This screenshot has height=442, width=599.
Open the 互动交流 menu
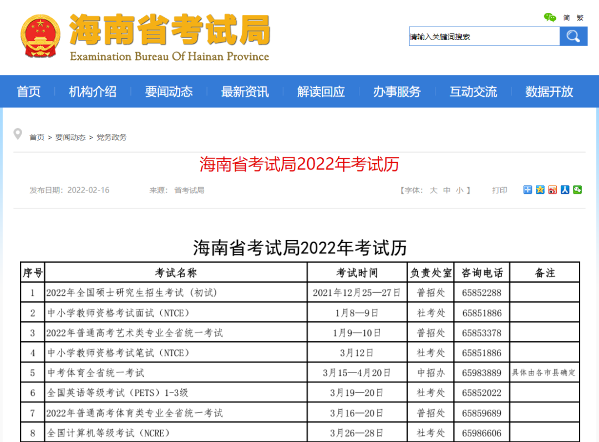473,92
